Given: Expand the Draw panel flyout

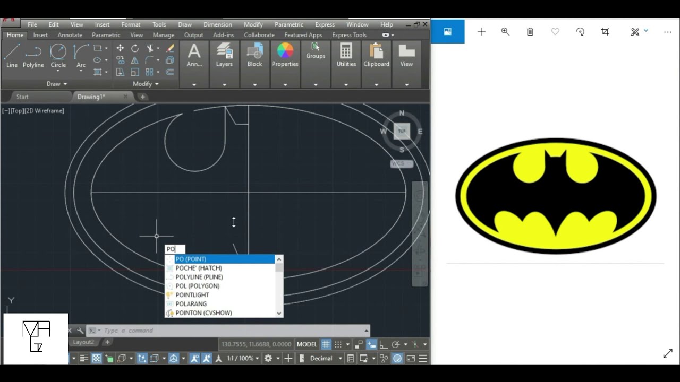Looking at the screenshot, I should (x=57, y=84).
